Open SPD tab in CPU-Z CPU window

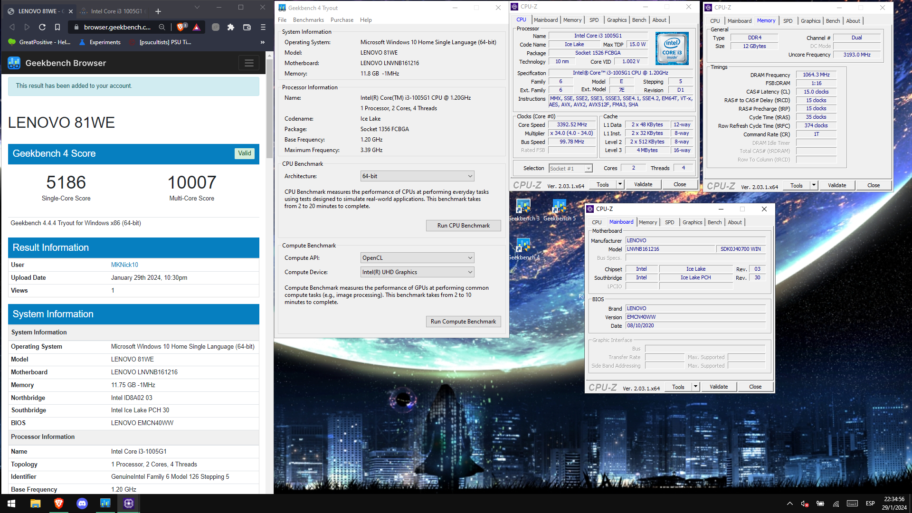594,20
